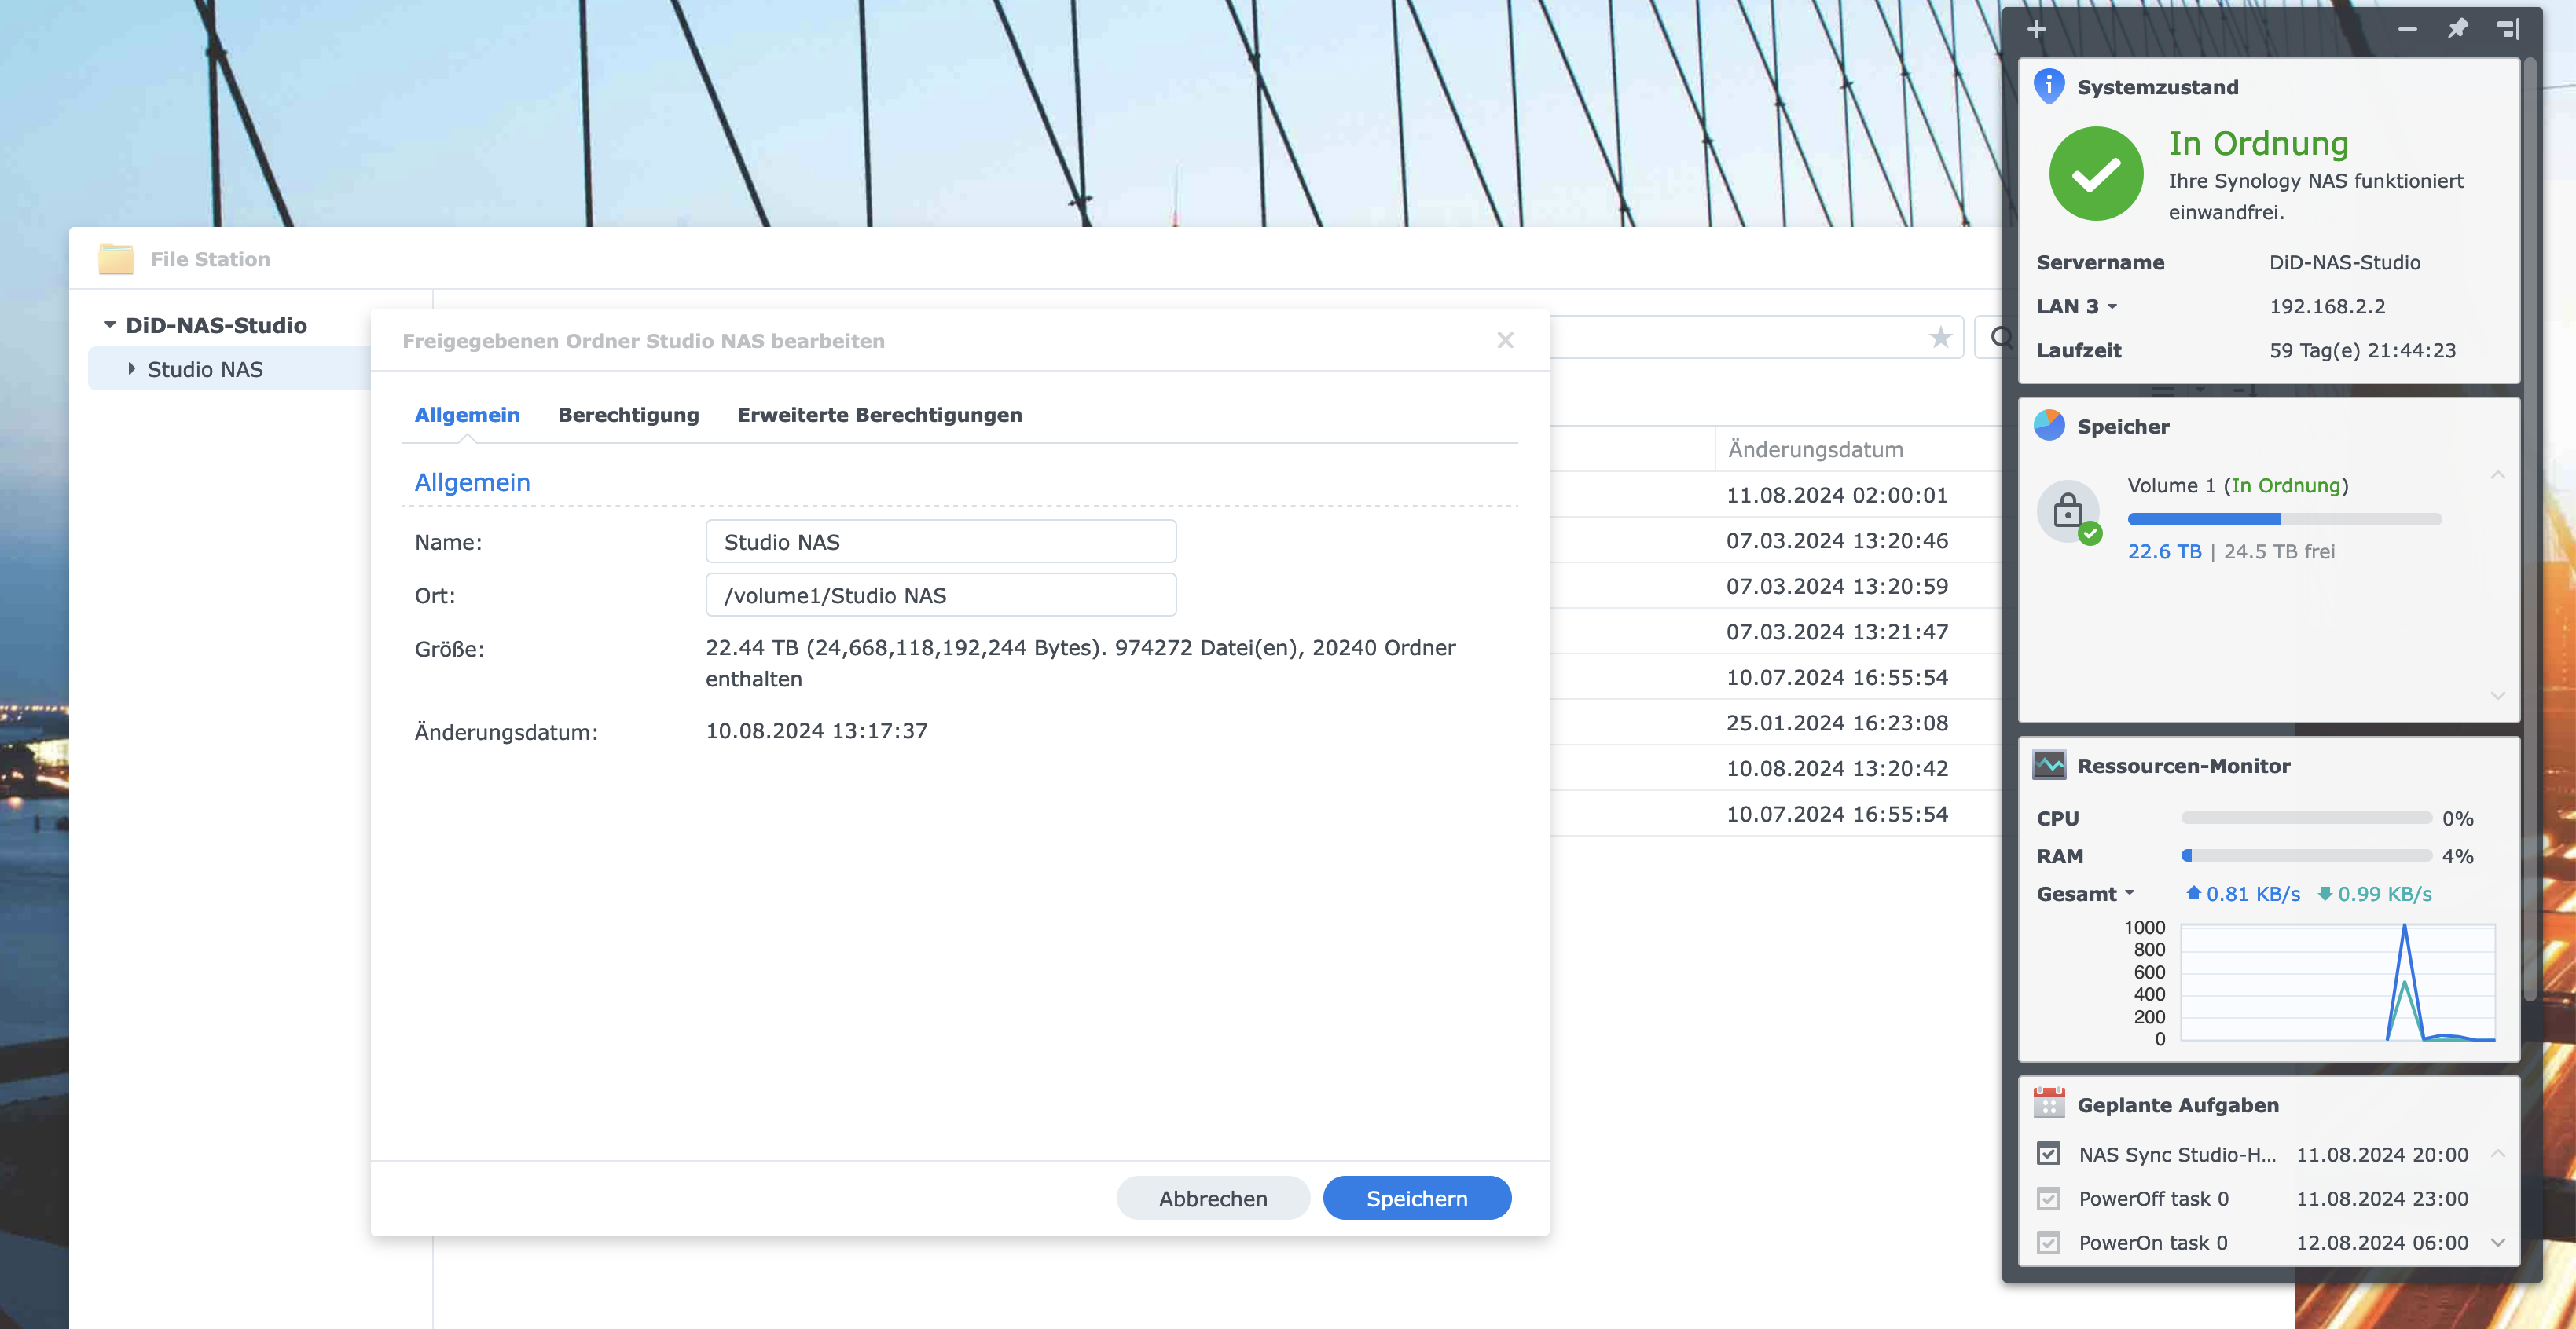Click the Name input field
The image size is (2576, 1329).
coord(940,542)
